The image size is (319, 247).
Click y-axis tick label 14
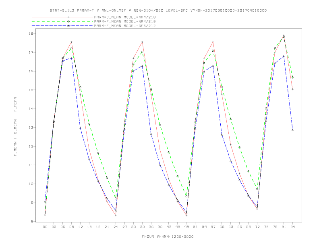[x=31, y=109]
